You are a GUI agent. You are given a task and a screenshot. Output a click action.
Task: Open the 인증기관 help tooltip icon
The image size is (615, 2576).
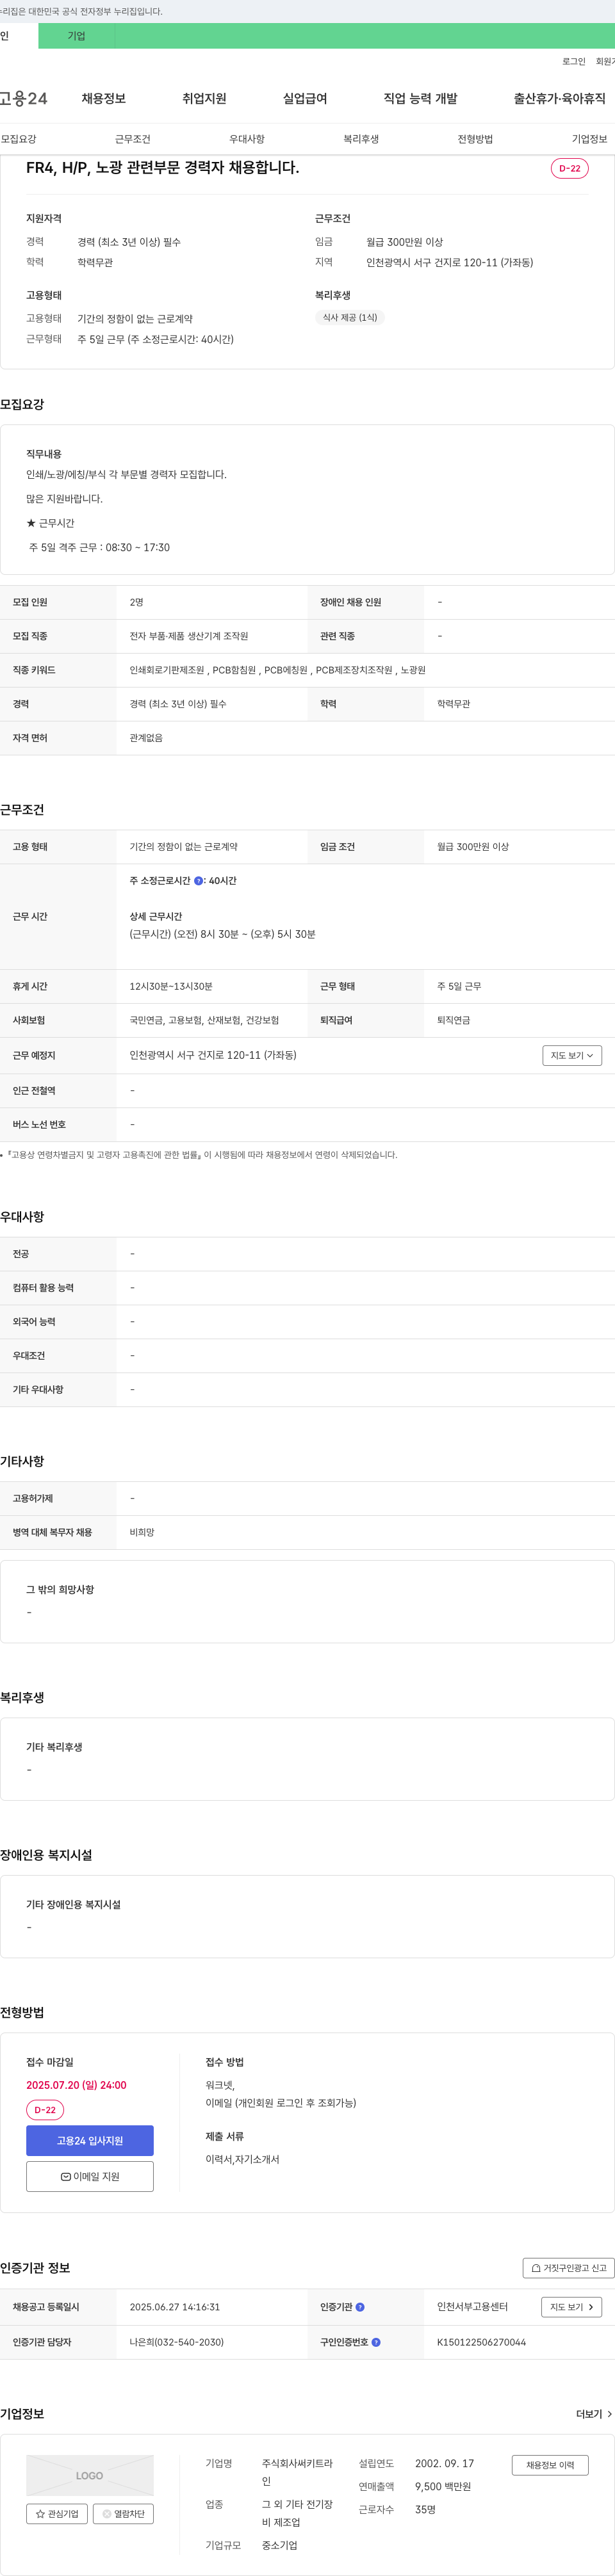(x=360, y=2307)
